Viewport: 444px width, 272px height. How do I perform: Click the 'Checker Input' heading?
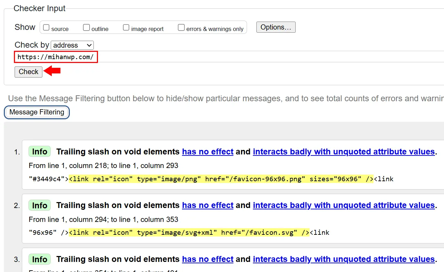pos(40,9)
